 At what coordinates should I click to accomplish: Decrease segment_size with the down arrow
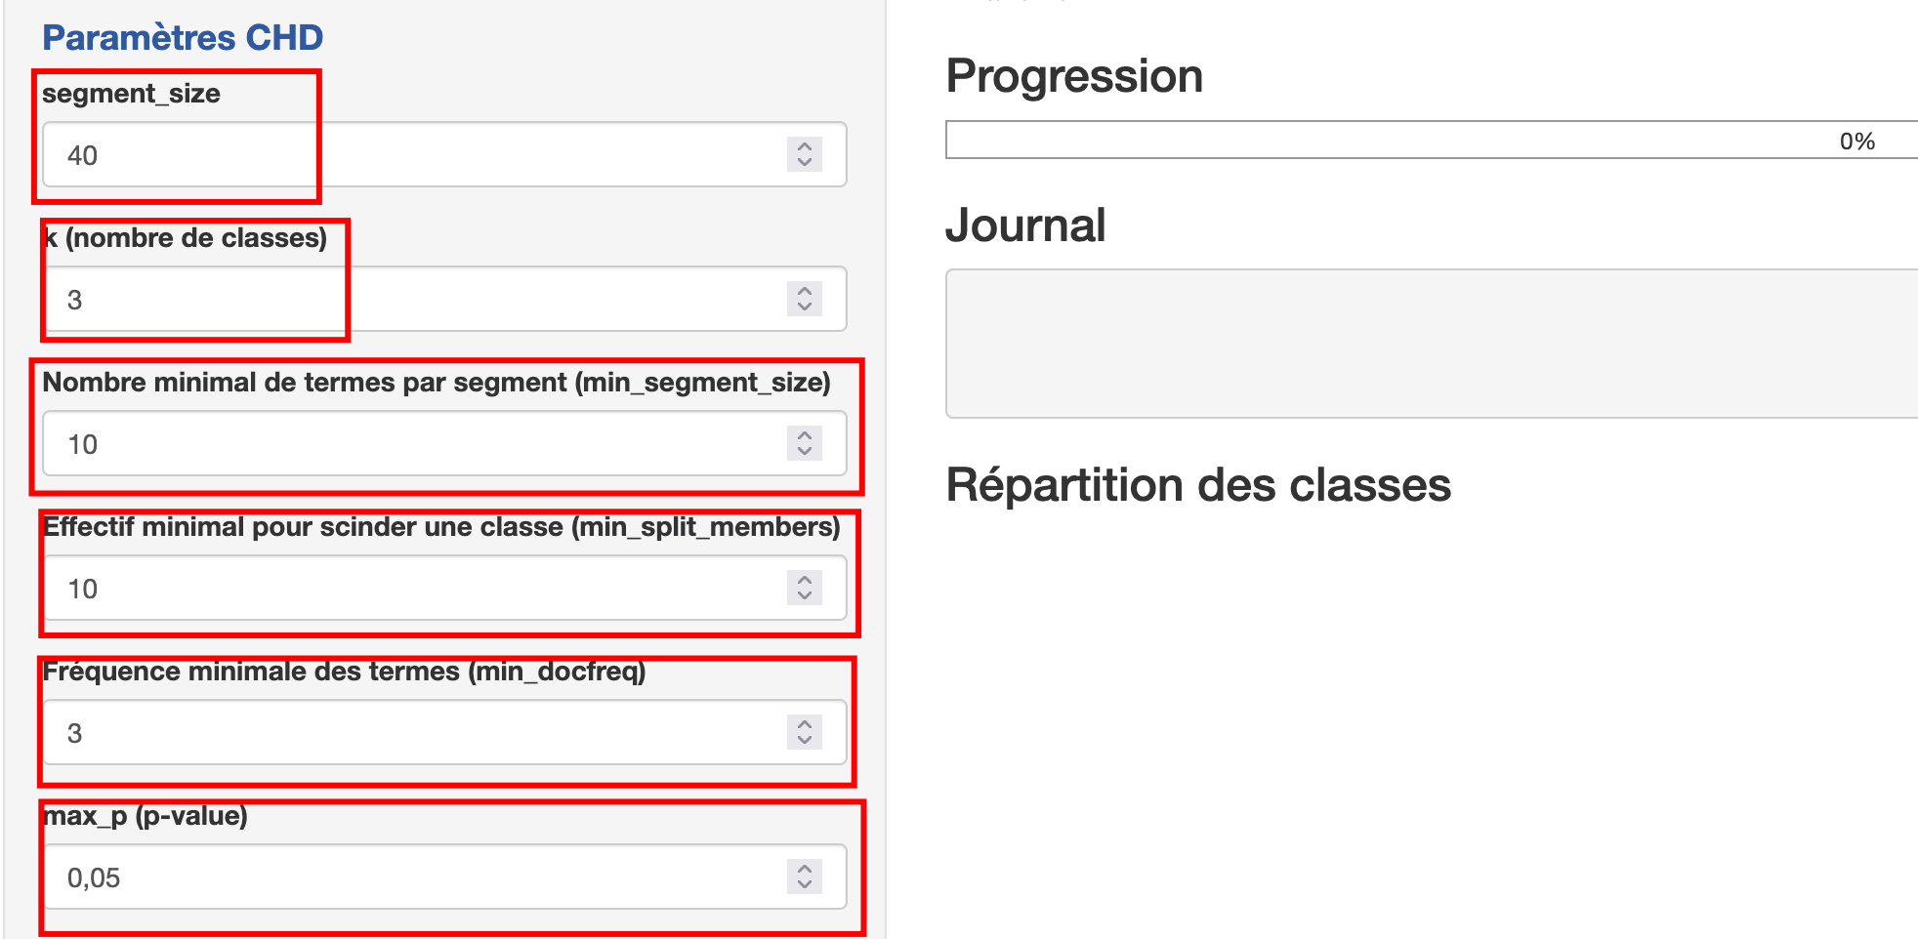(x=805, y=162)
